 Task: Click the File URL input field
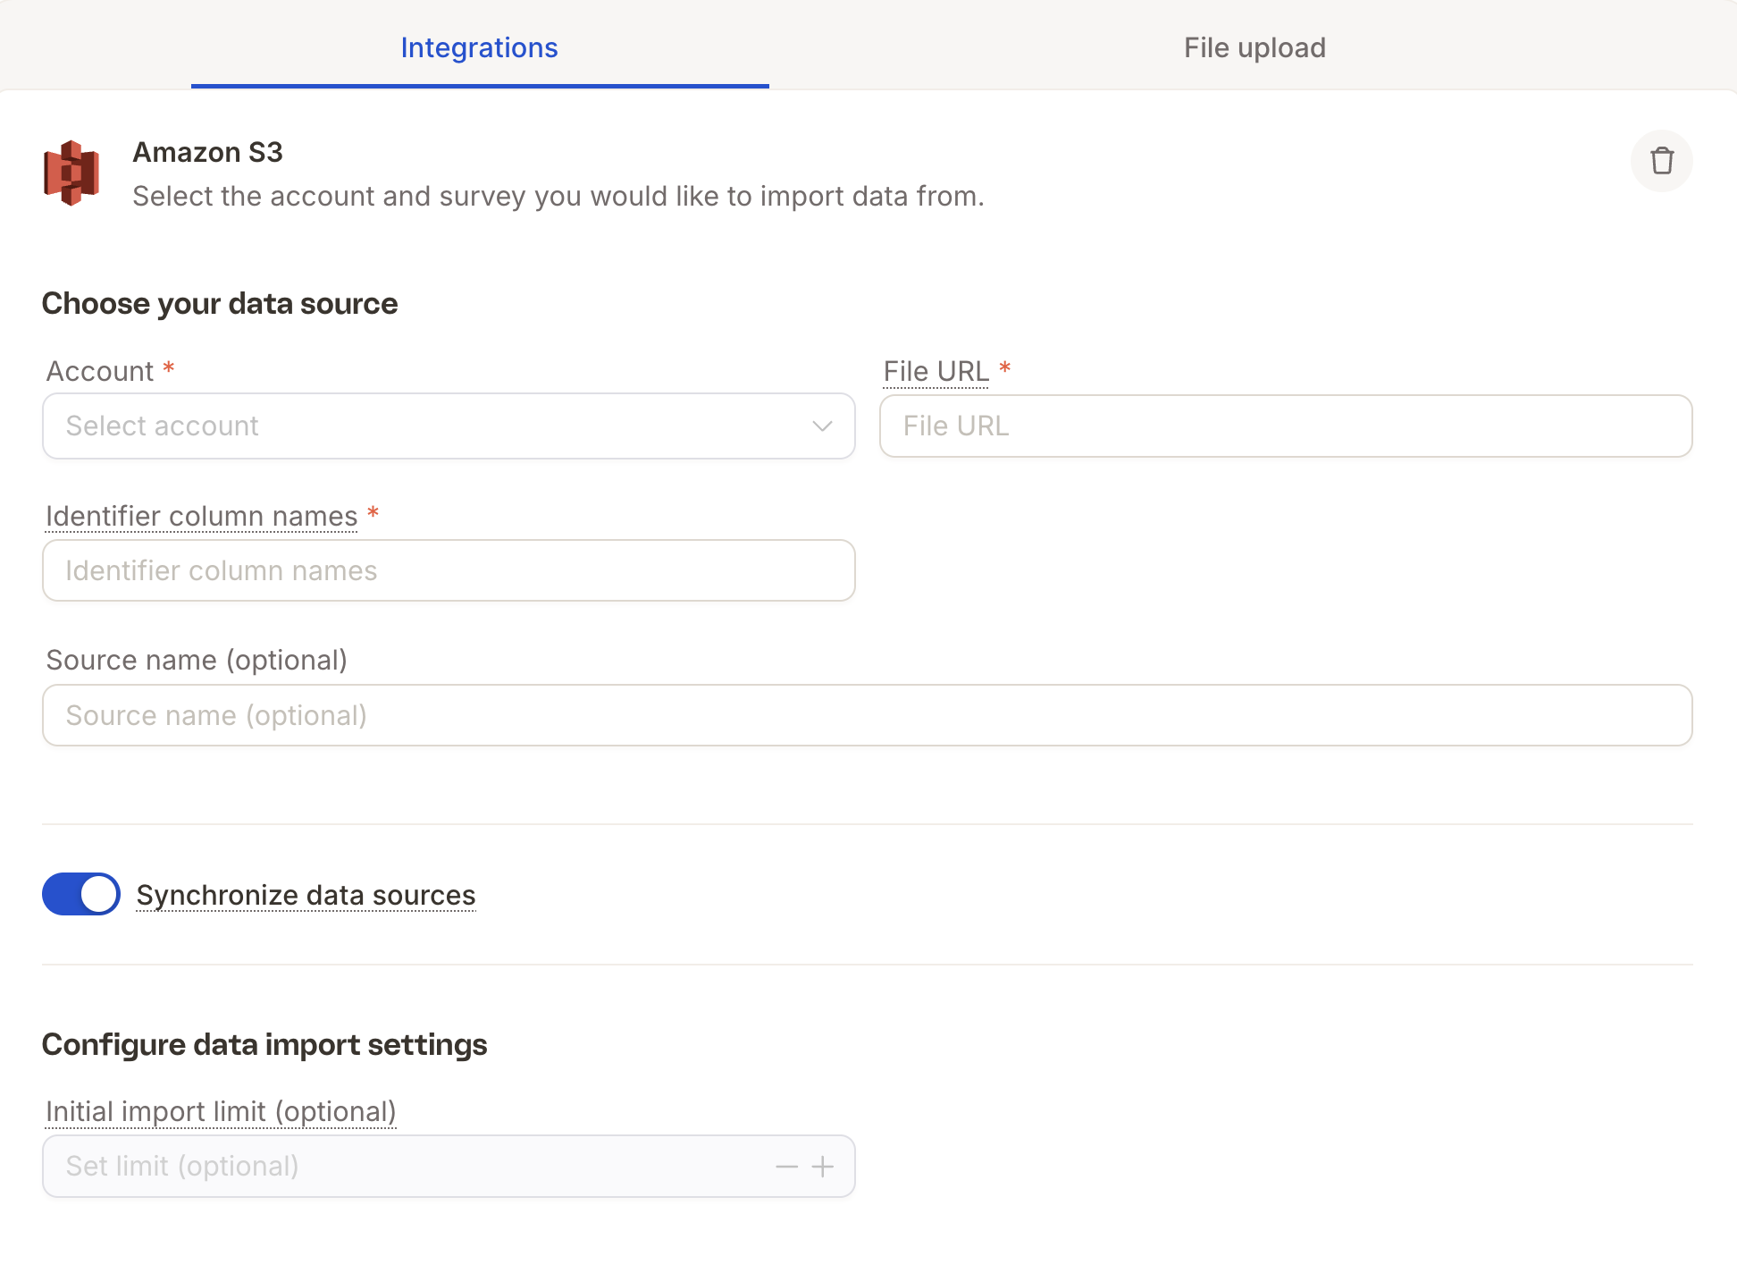click(x=1286, y=426)
